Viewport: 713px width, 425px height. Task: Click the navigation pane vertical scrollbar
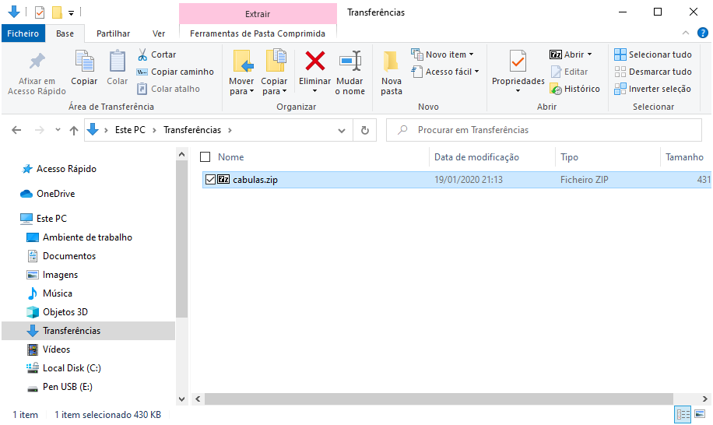(181, 239)
